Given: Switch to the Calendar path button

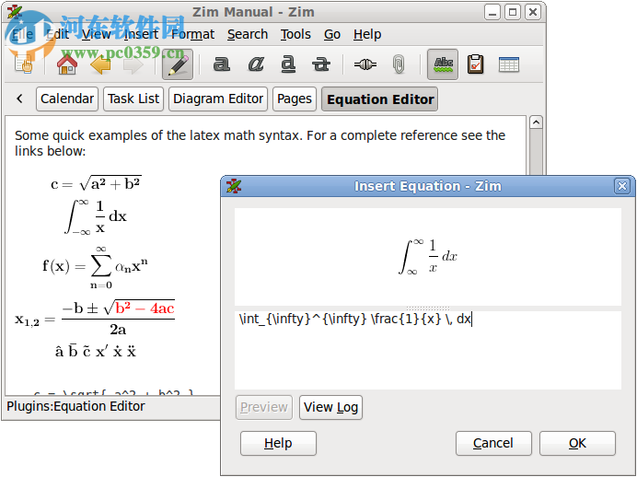Looking at the screenshot, I should [x=67, y=99].
